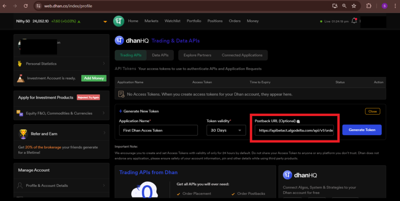The width and height of the screenshot is (400, 201).
Task: Click the Postback URL input field
Action: coord(294,130)
